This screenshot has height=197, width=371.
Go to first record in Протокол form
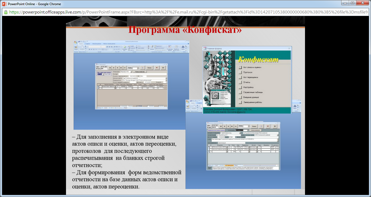tap(221, 126)
